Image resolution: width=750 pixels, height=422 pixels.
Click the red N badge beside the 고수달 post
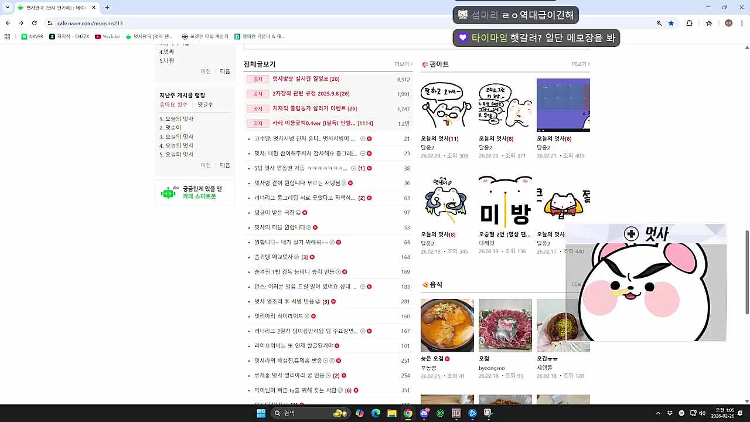click(369, 138)
